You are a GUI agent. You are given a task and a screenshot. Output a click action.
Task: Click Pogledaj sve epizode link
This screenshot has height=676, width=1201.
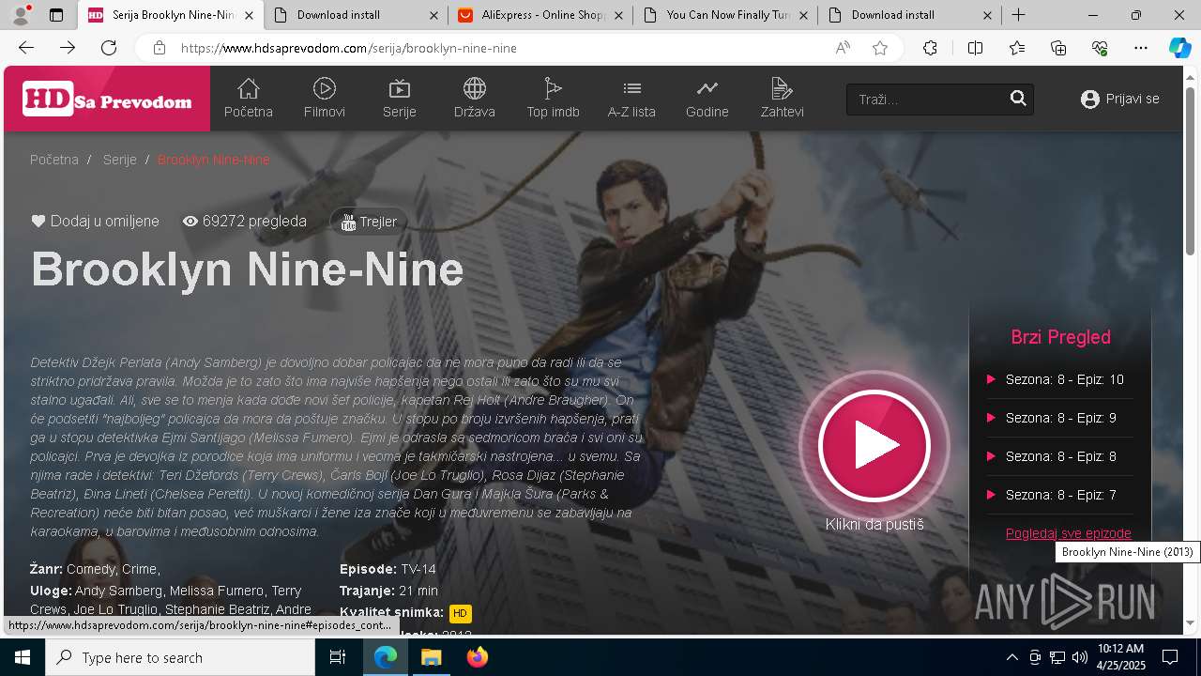(x=1069, y=533)
